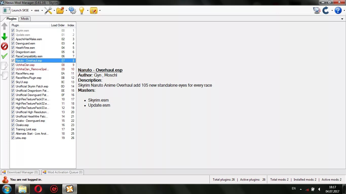Screen dimensions: 346x194
Task: Open the Download Manager (0) tab
Action: [20, 172]
